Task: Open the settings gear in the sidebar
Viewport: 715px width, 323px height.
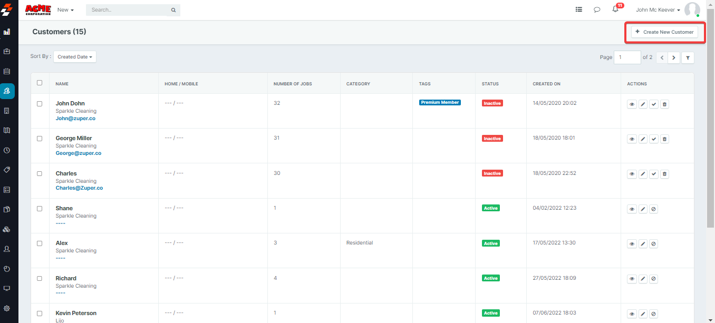Action: click(x=7, y=308)
